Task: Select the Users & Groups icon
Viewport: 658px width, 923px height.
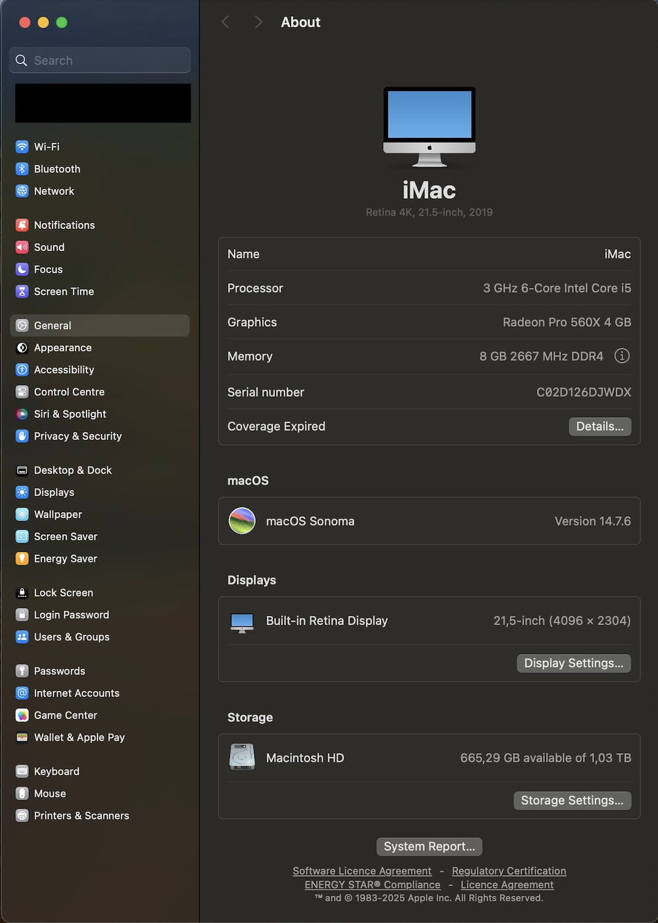Action: (x=22, y=636)
